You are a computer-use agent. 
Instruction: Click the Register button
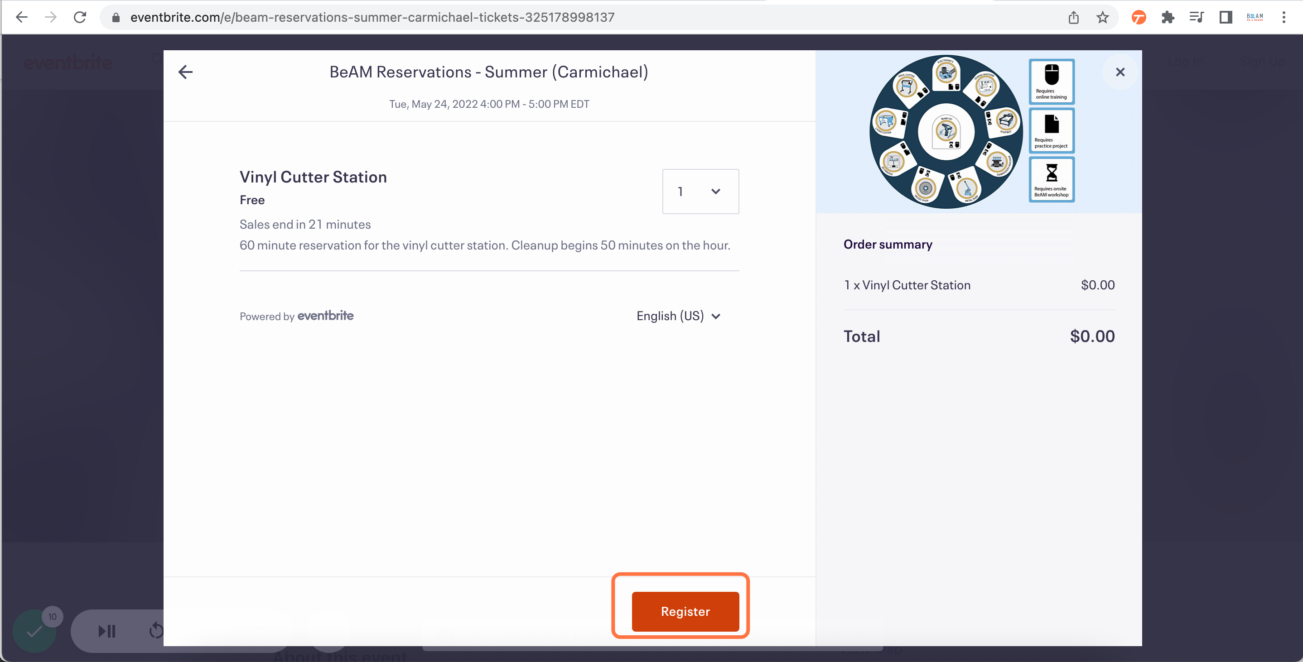(x=685, y=611)
